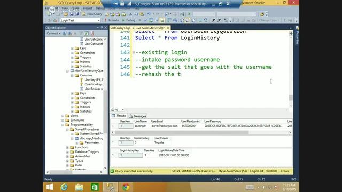The height and width of the screenshot is (192, 342).
Task: Open the Connect dropdown in Object Explorer
Action: 53,33
